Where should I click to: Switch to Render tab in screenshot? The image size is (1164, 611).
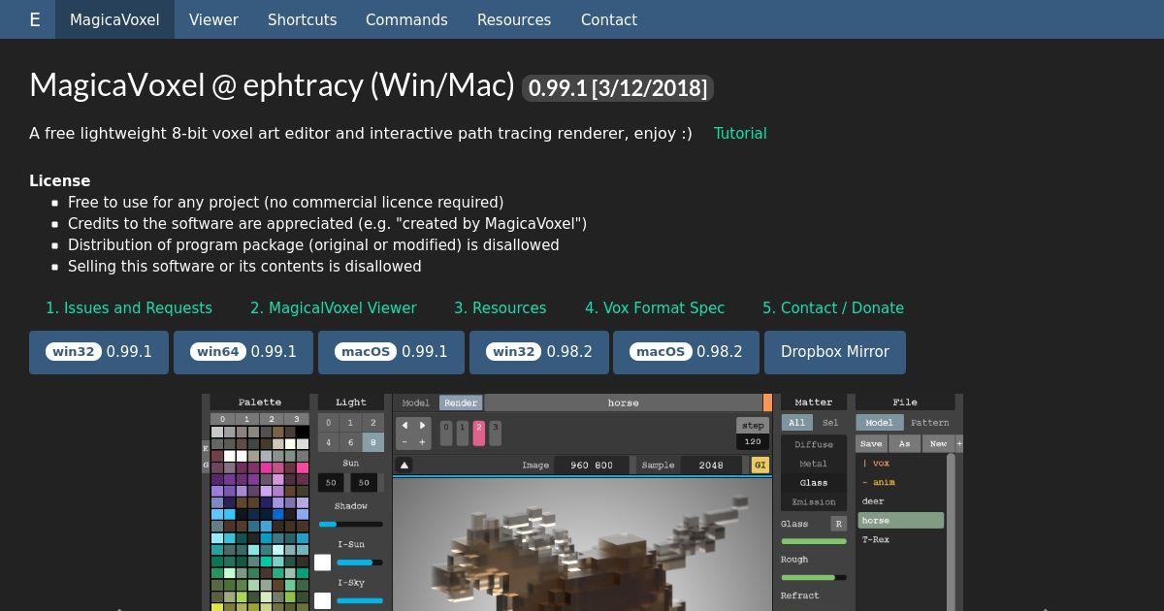(461, 402)
